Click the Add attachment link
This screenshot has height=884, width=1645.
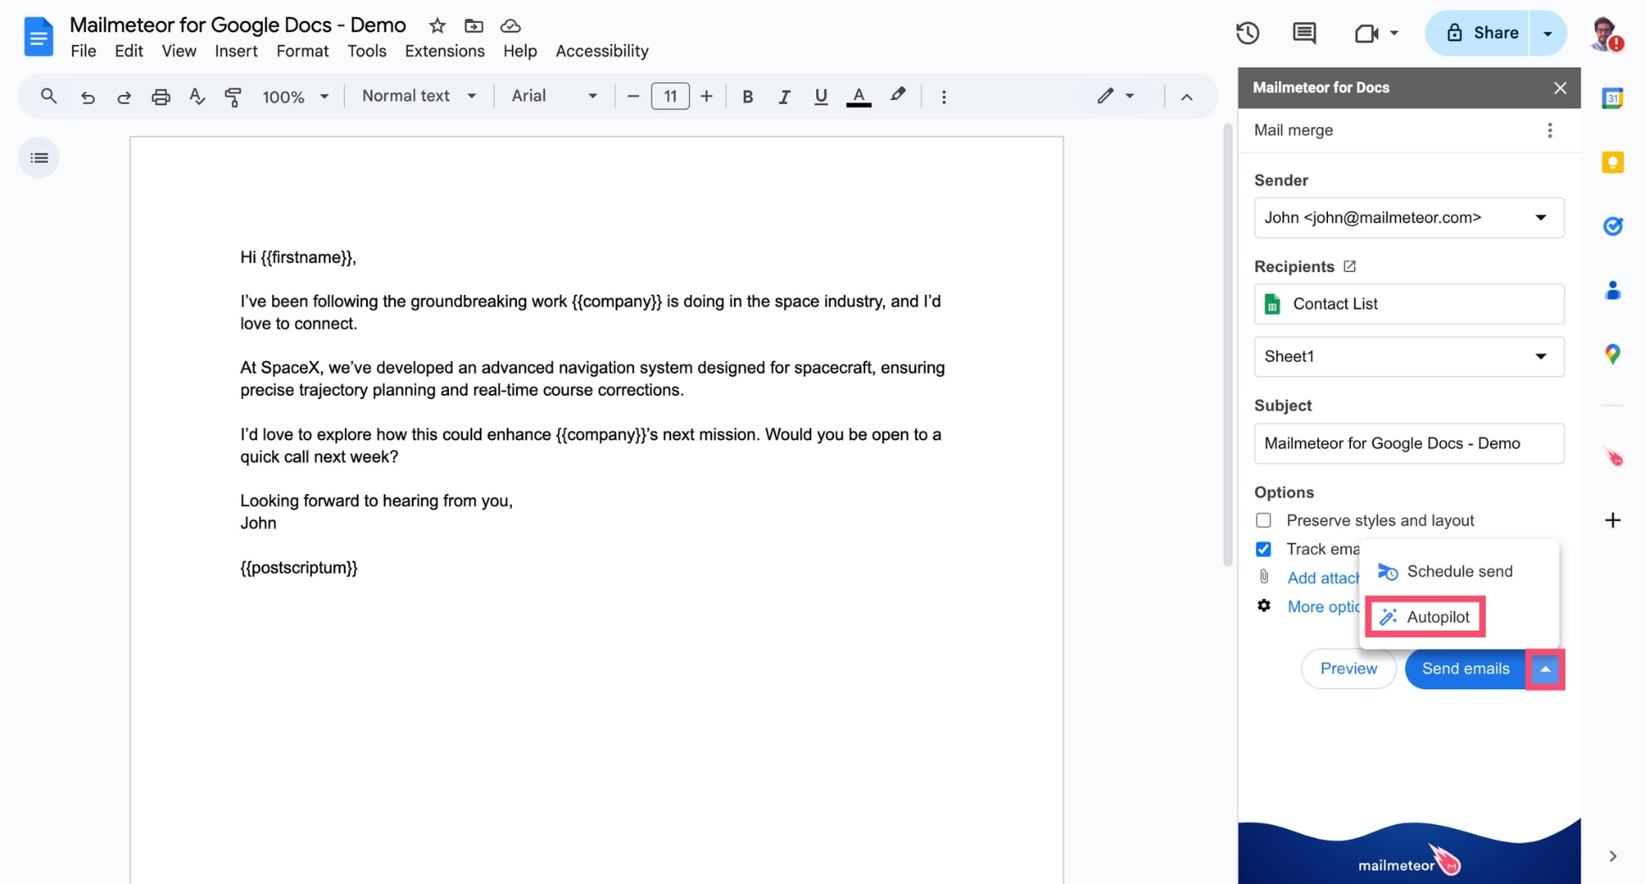(1323, 578)
